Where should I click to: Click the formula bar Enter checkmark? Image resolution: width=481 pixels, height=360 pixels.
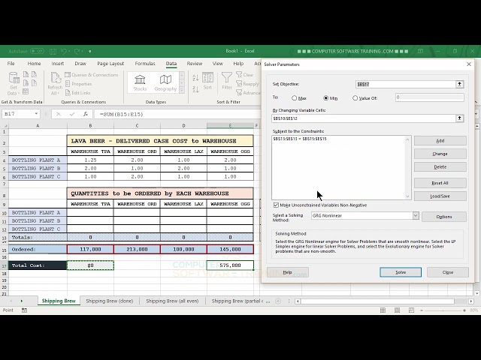[x=72, y=114]
